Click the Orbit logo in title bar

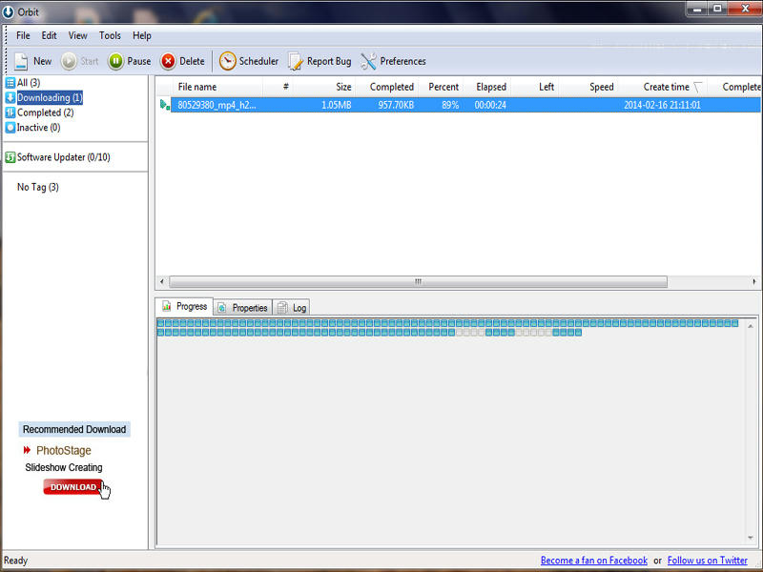click(x=9, y=11)
